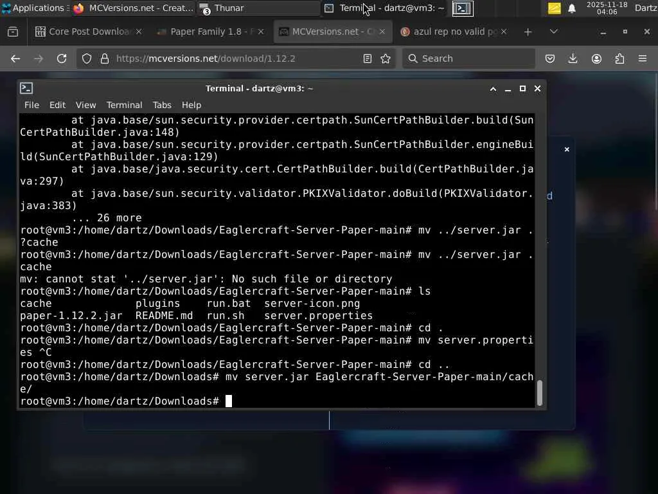Open the Firefox account icon
The width and height of the screenshot is (658, 494).
click(596, 59)
